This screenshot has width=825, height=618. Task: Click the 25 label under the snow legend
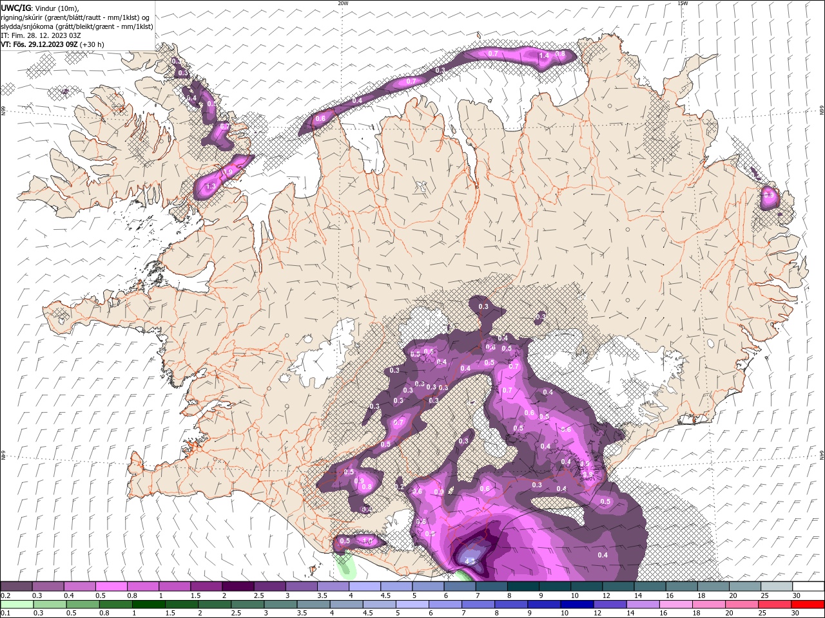pyautogui.click(x=764, y=595)
